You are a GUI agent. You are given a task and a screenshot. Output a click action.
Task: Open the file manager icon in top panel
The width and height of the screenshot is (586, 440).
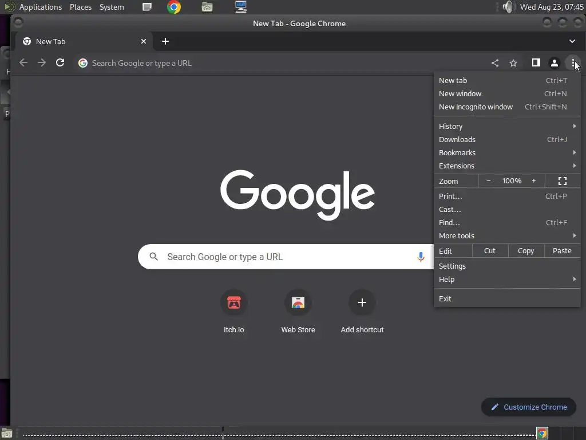pyautogui.click(x=207, y=7)
